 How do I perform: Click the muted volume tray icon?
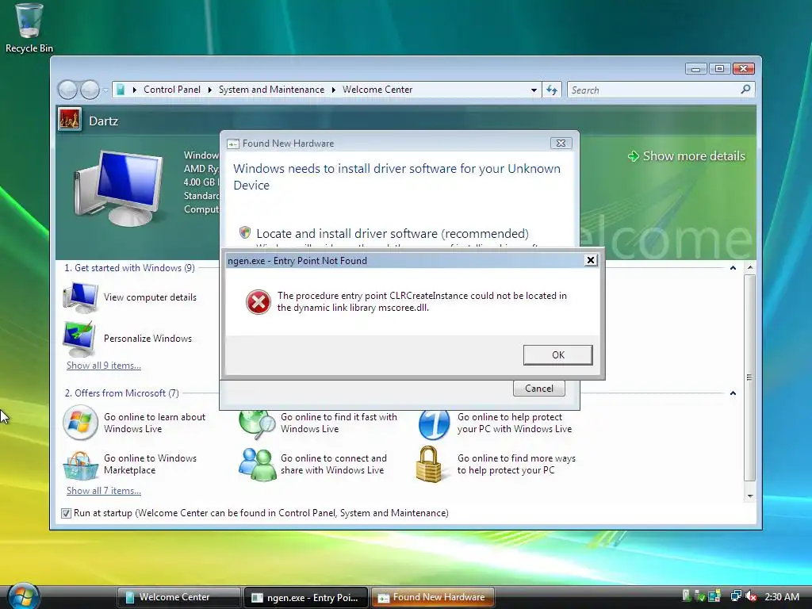coord(751,596)
